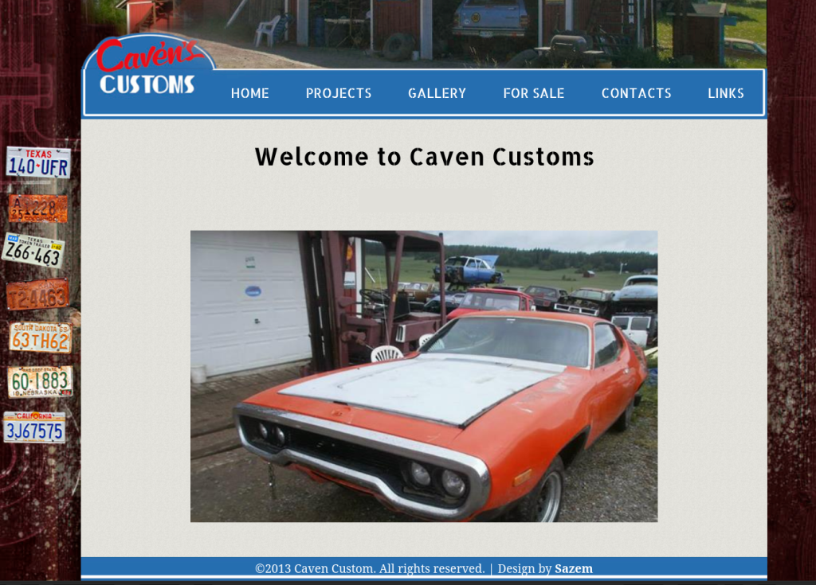Viewport: 816px width, 585px height.
Task: Go to the Home page
Action: point(249,93)
